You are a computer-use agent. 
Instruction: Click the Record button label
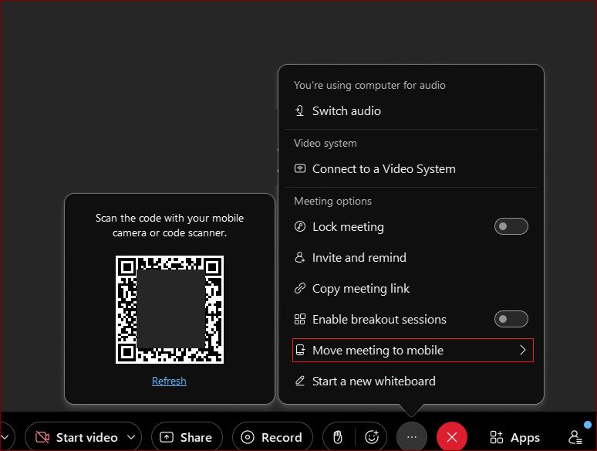282,437
